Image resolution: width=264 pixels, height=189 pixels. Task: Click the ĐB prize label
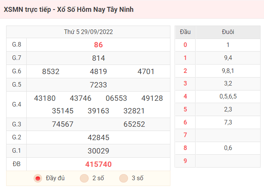coord(16,164)
